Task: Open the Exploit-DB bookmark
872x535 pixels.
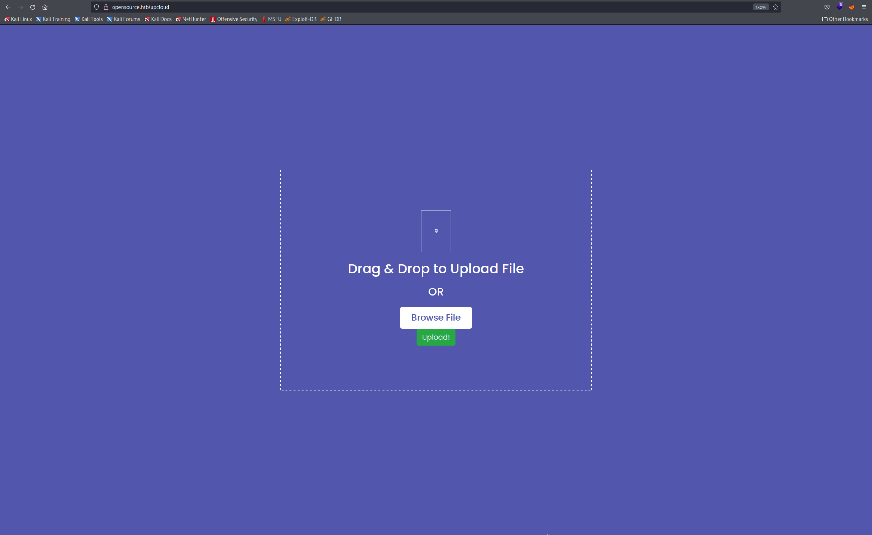Action: 301,19
